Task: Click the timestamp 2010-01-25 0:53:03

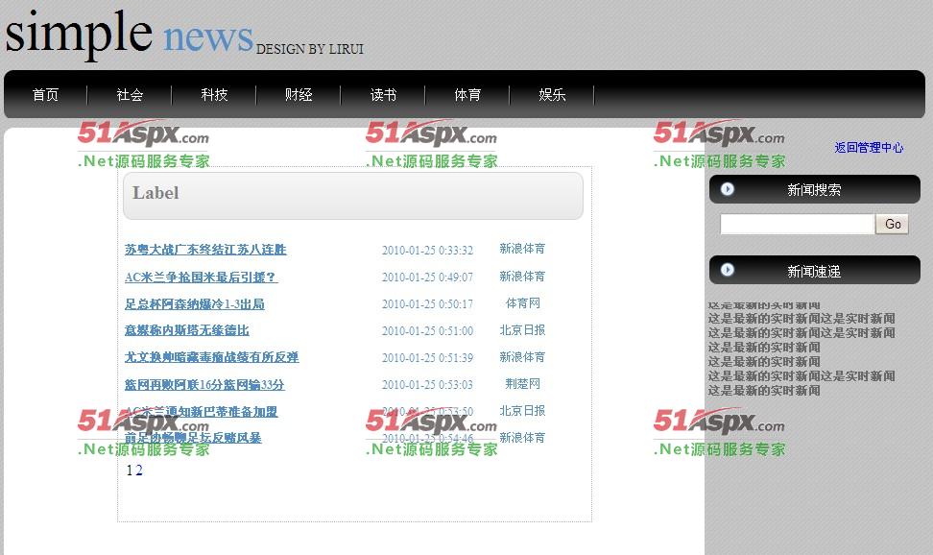Action: [x=427, y=384]
